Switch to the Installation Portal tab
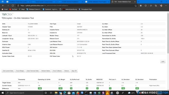 [18, 2]
